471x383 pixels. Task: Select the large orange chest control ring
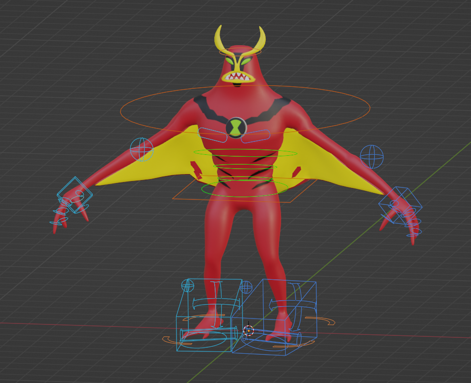245,110
